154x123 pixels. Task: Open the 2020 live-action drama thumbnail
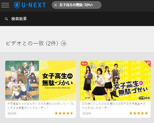pyautogui.click(x=115, y=81)
